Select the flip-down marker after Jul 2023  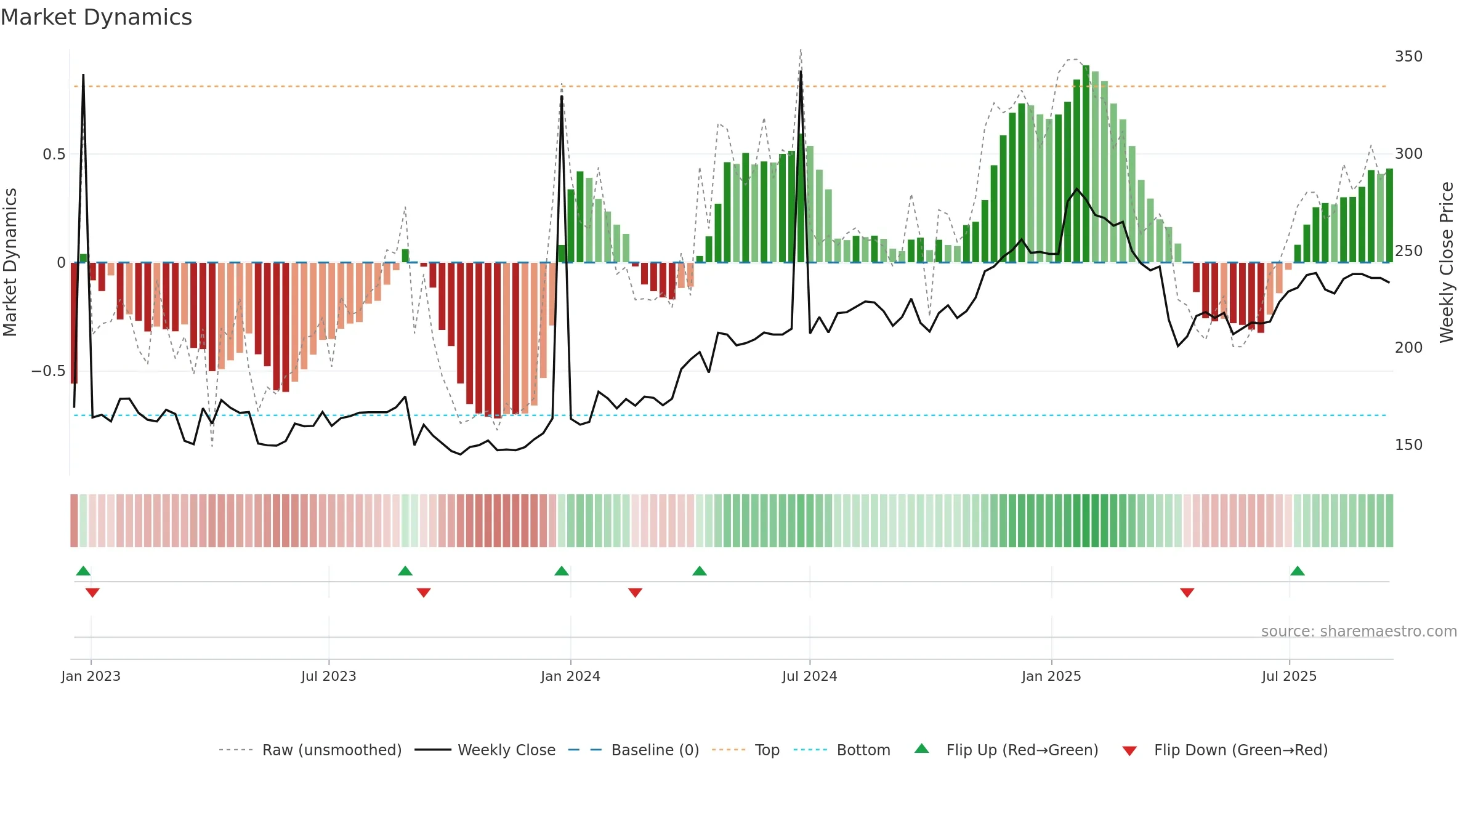[x=424, y=593]
